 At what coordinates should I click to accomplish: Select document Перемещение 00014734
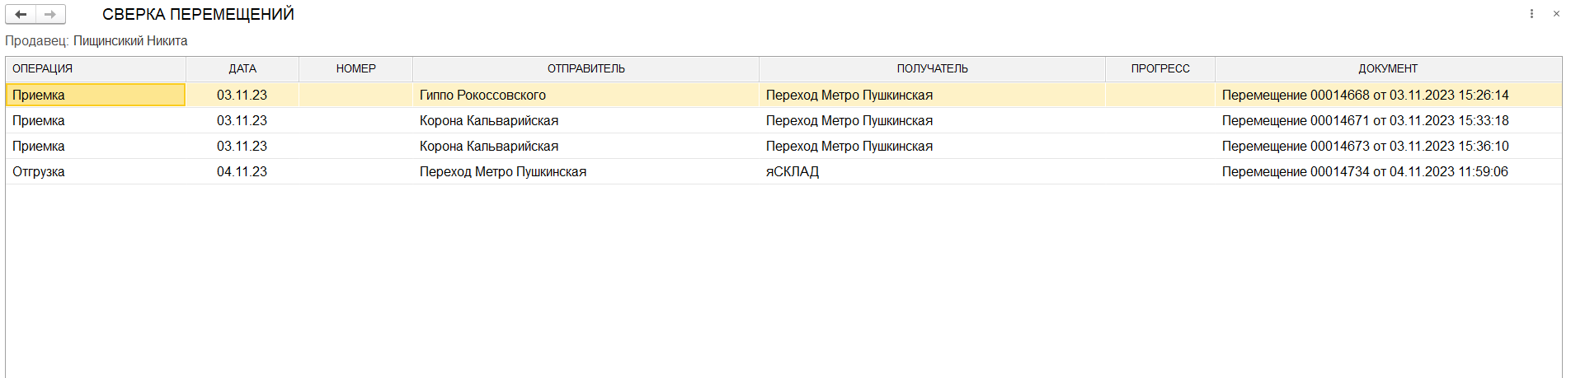click(1365, 172)
